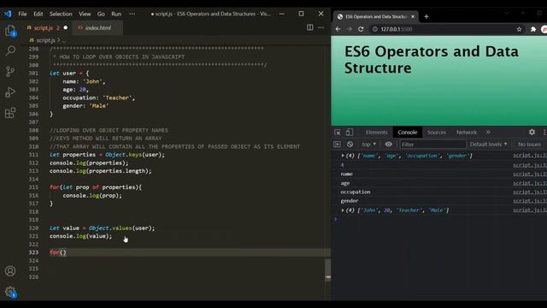Go forward in the browser
Screen dimensions: 547x308
pos(350,29)
